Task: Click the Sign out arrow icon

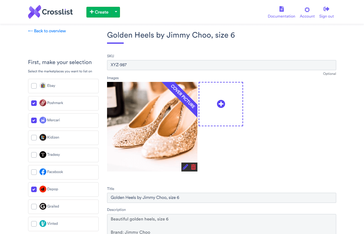Action: click(x=326, y=9)
